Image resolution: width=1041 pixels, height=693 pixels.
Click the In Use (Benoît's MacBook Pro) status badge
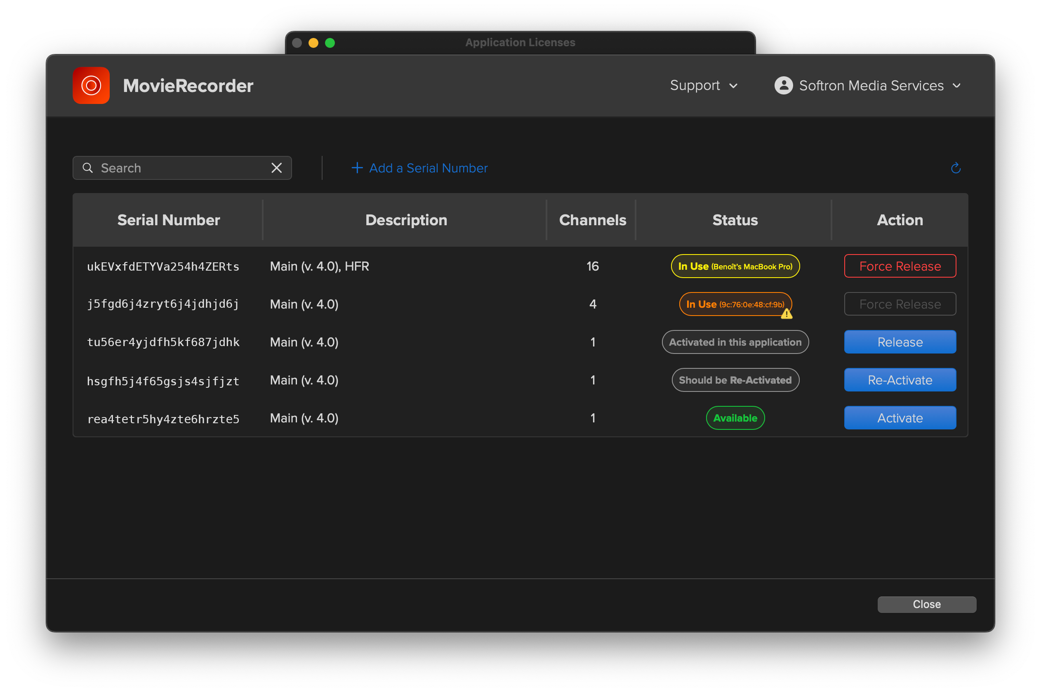[735, 266]
